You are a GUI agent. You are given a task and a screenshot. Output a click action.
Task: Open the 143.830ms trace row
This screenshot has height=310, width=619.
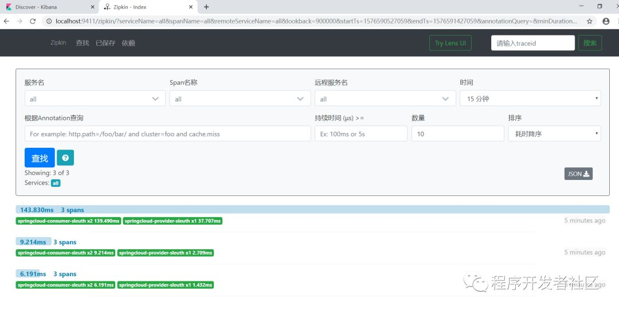pyautogui.click(x=312, y=210)
